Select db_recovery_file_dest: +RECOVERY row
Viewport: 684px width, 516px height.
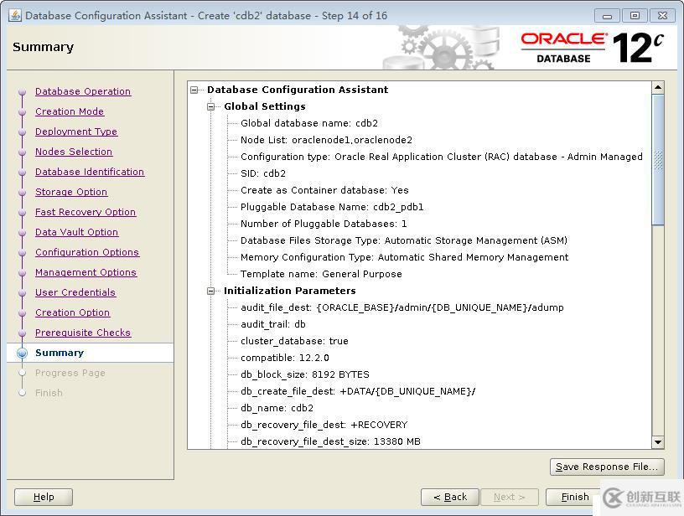coord(324,425)
